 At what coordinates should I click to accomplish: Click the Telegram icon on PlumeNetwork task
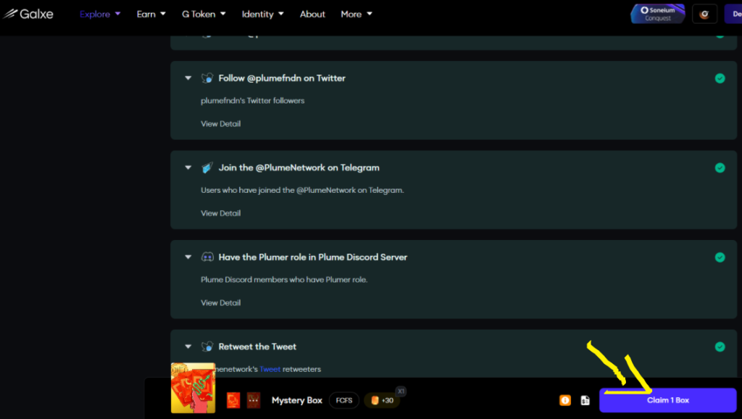click(x=207, y=167)
